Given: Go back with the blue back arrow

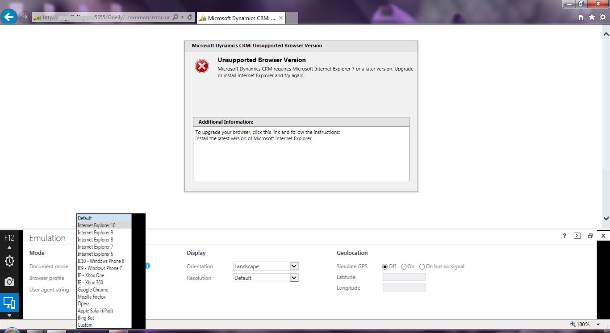Looking at the screenshot, I should click(9, 17).
